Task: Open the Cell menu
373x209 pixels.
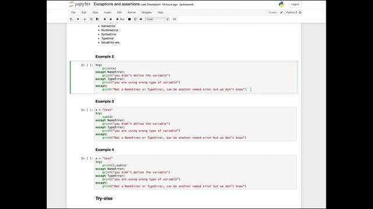Action: click(x=119, y=12)
